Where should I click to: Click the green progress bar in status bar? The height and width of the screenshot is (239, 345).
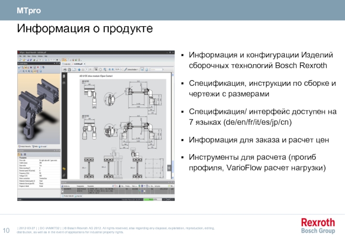point(153,200)
